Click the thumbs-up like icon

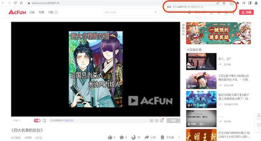[110, 137]
